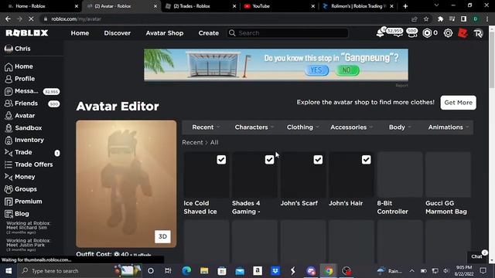Viewport: 495px width, 278px height.
Task: Open settings gear in Roblox header
Action: [x=448, y=32]
